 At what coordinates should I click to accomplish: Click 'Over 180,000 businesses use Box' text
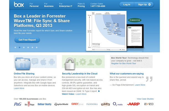[30, 99]
